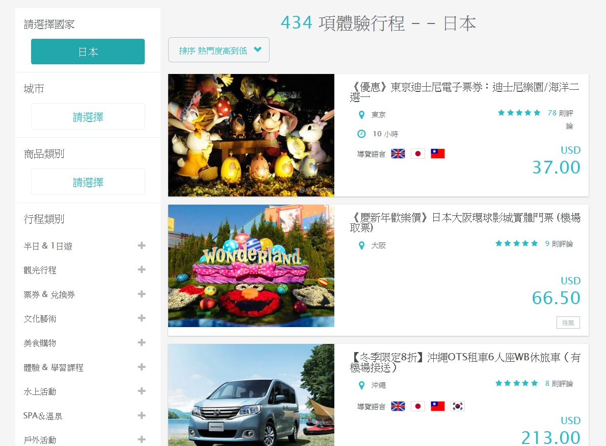Expand the 半日 & 1日遊 category
The width and height of the screenshot is (606, 446).
point(142,245)
